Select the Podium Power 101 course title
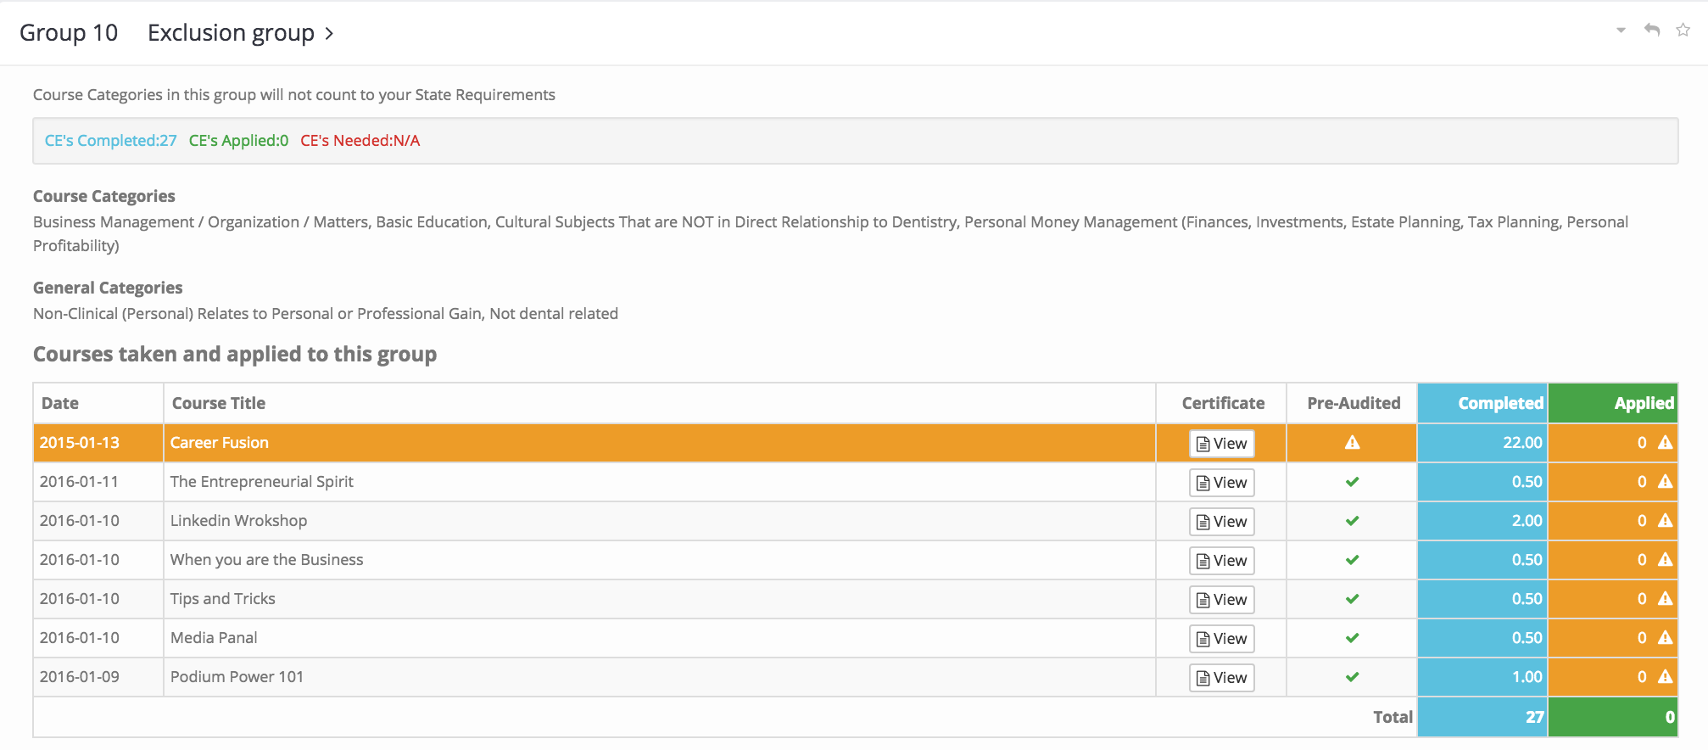Screen dimensions: 1708x750 click(x=237, y=677)
